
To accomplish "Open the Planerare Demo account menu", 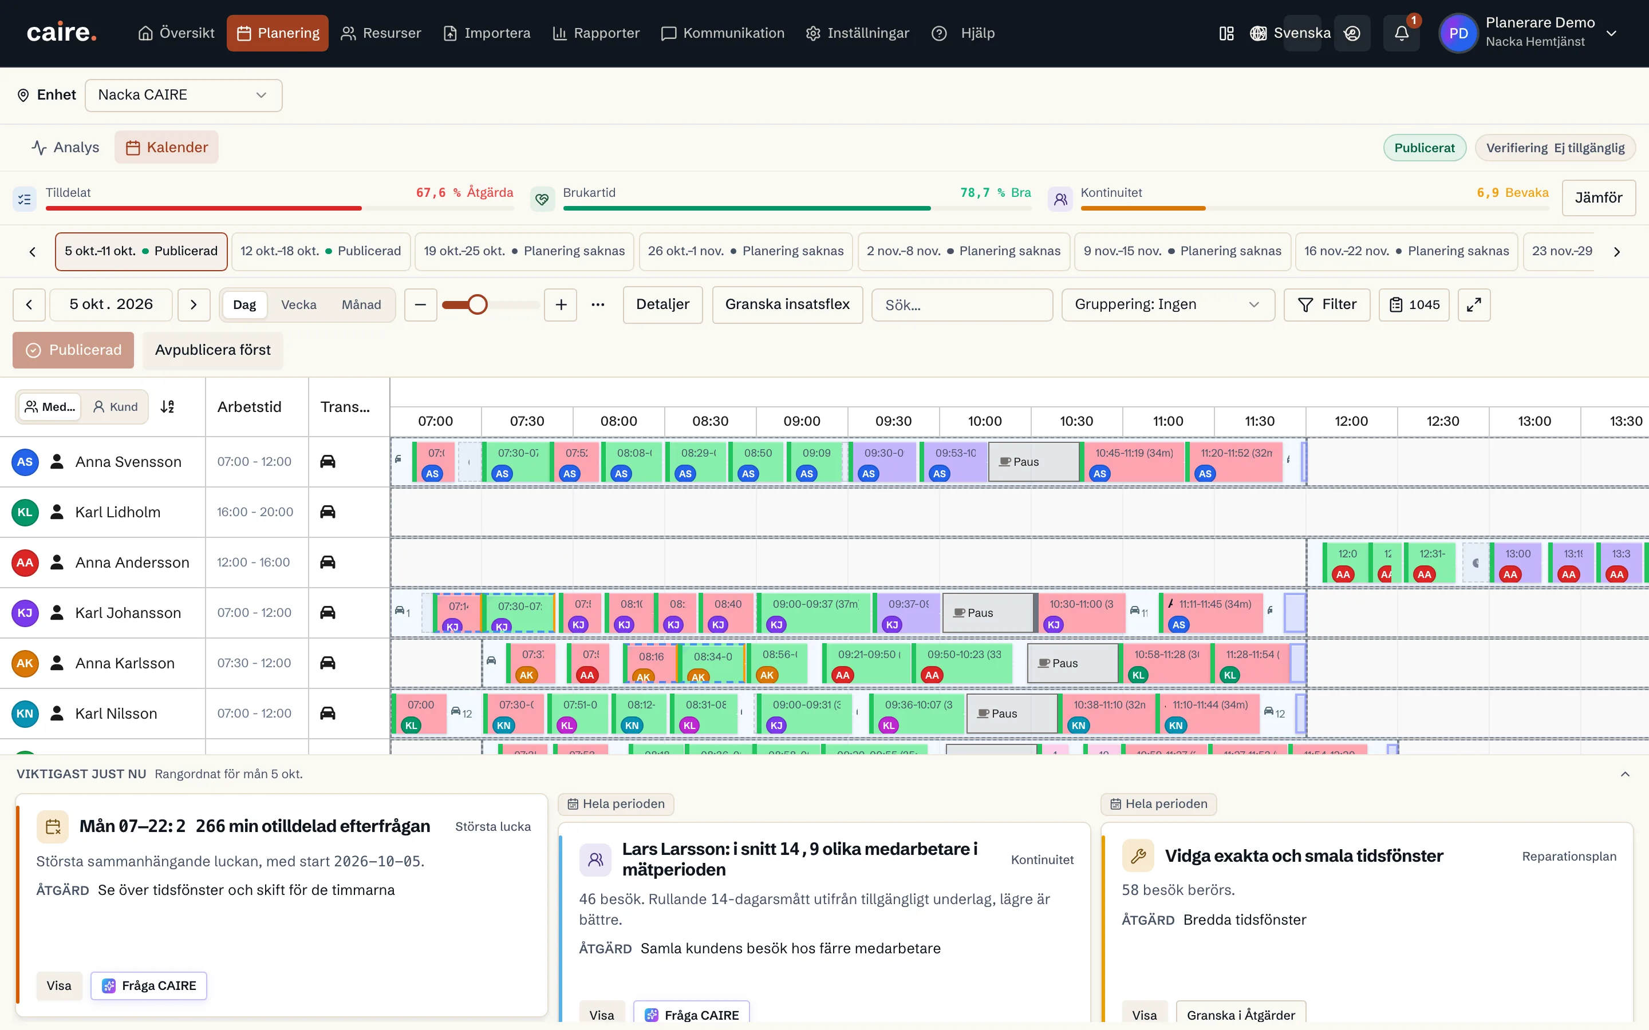I will [1530, 33].
